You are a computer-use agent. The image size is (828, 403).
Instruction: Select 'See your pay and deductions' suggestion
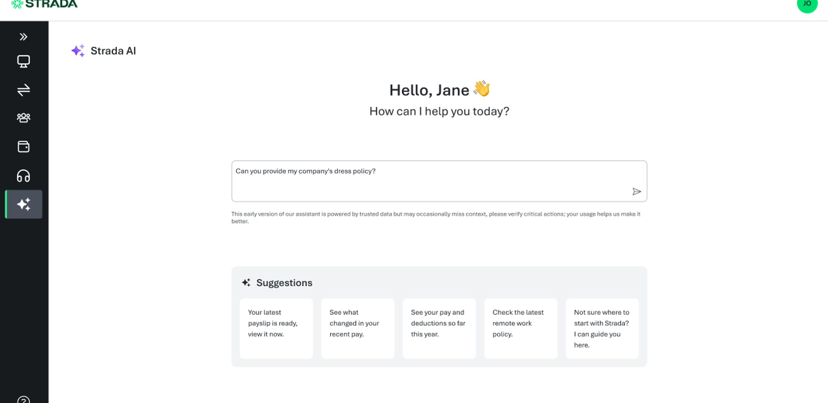(x=439, y=328)
